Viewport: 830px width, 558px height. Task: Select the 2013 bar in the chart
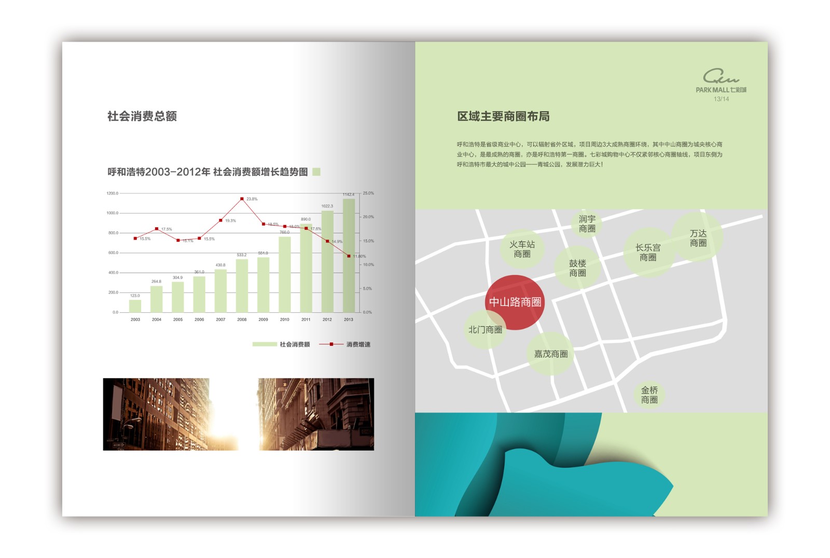click(349, 255)
